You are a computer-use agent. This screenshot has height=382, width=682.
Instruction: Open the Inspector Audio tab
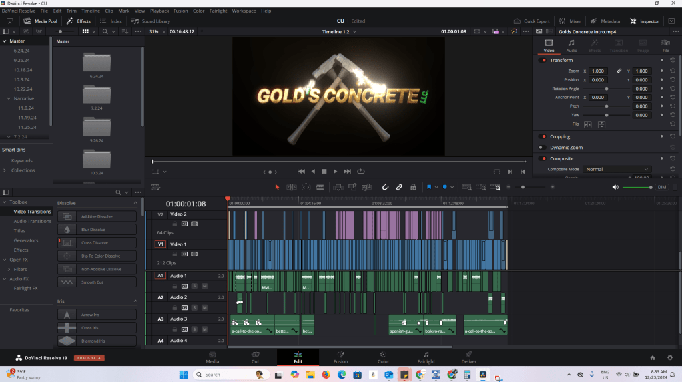tap(571, 46)
